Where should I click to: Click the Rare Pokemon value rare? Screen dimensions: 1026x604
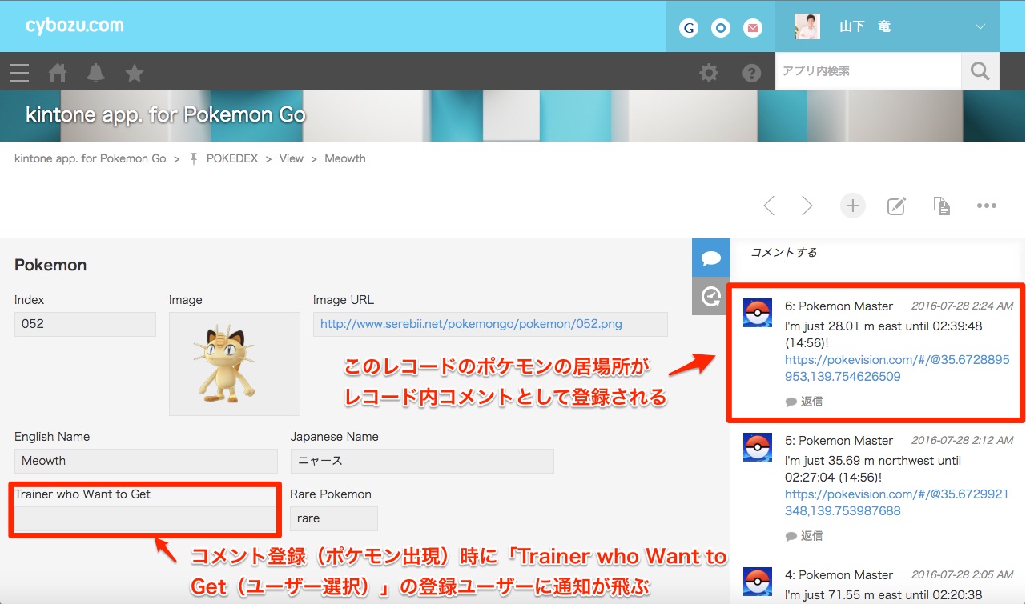point(333,518)
